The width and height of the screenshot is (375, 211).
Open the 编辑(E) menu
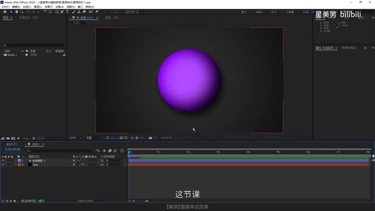(16, 7)
